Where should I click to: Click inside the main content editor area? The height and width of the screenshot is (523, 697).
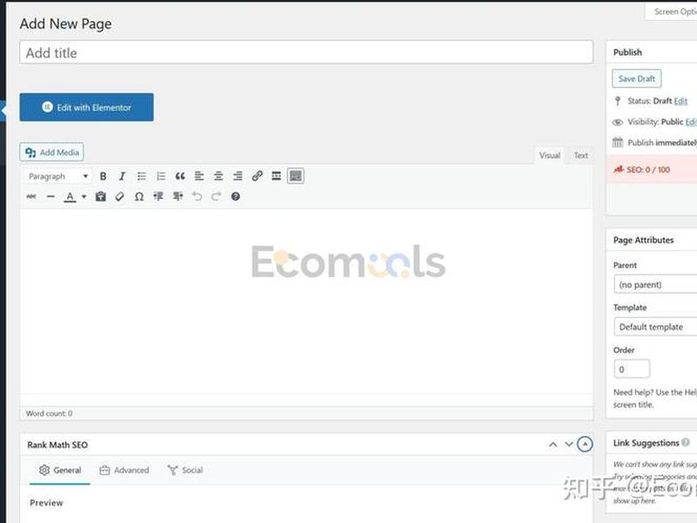(x=307, y=301)
